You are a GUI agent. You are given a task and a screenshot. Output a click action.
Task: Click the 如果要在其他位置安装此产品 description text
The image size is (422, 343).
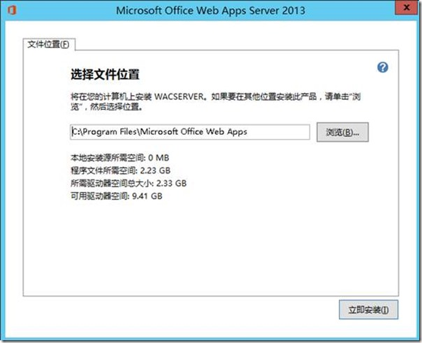pyautogui.click(x=264, y=96)
